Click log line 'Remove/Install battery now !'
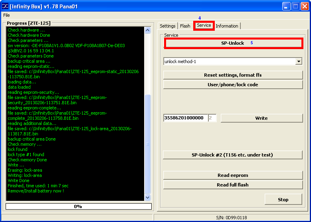This screenshot has width=311, height=222. coord(36,191)
